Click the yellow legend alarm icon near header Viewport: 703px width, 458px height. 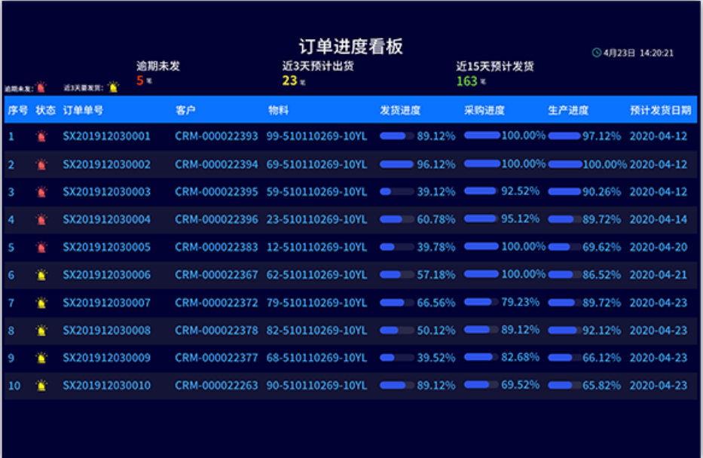(x=113, y=87)
